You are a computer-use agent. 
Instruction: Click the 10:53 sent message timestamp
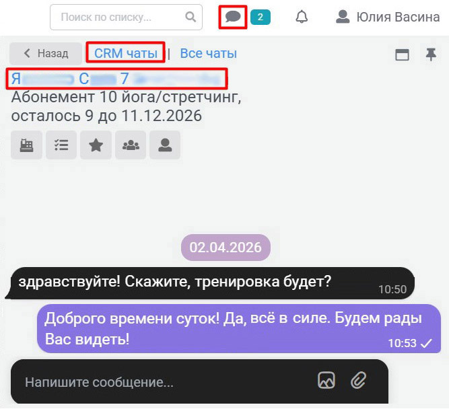pyautogui.click(x=402, y=343)
